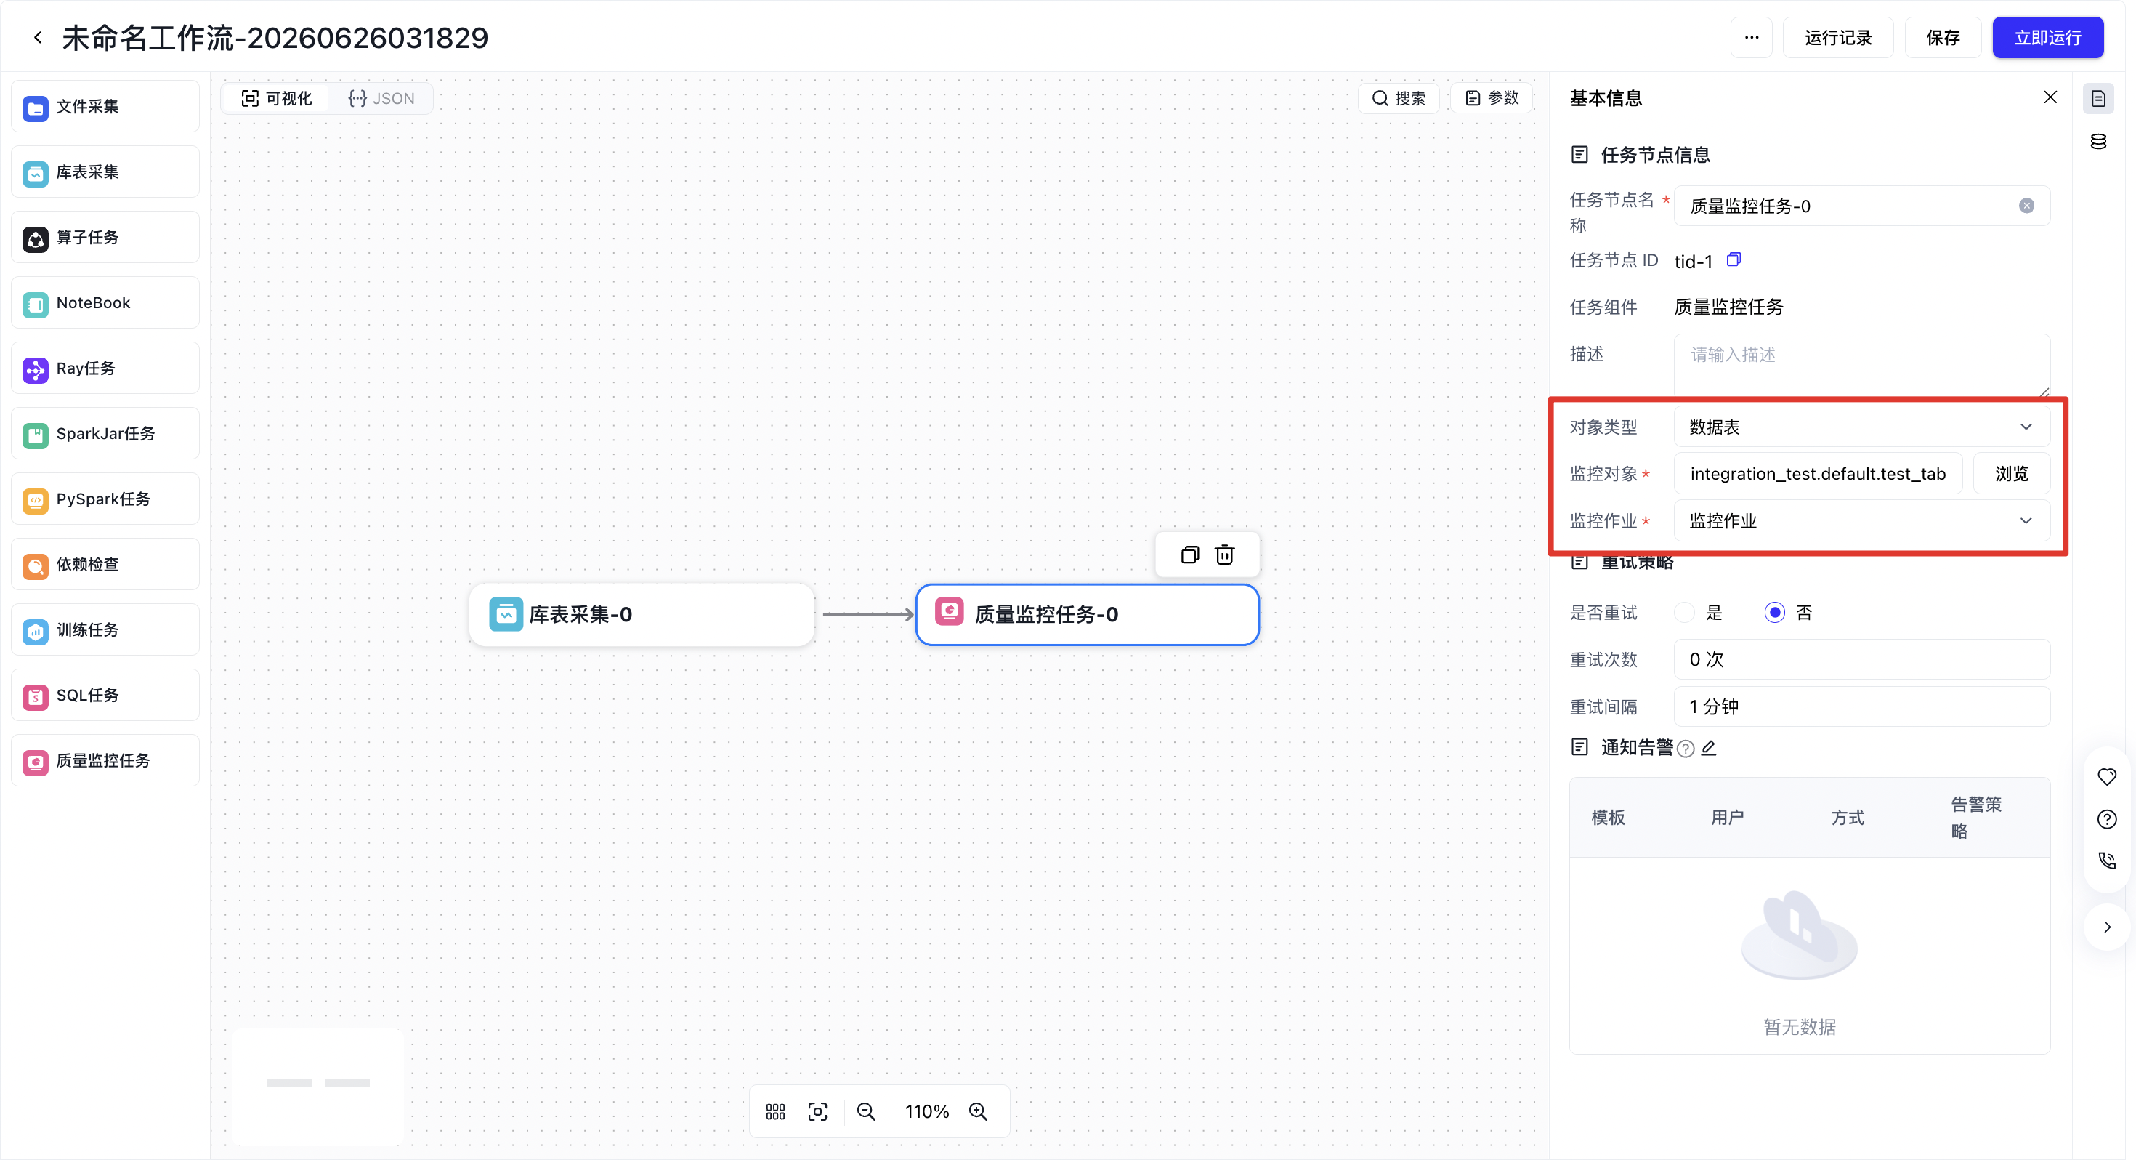This screenshot has width=2136, height=1160.
Task: Select 否 for 是否重试
Action: click(x=1773, y=613)
